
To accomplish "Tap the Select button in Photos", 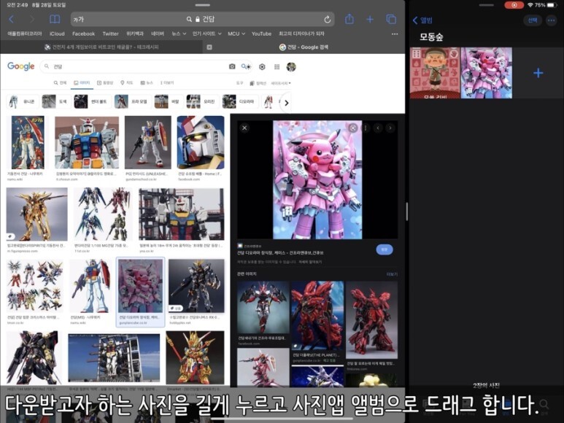I will pyautogui.click(x=533, y=20).
